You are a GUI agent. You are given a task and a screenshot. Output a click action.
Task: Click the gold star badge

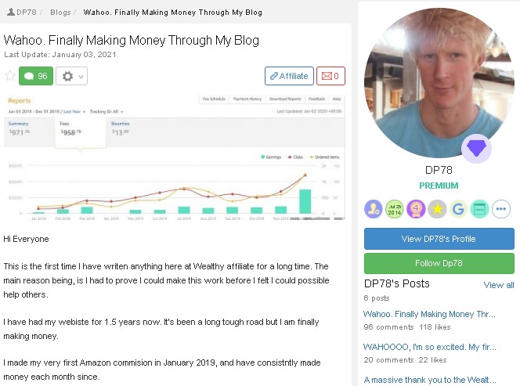(437, 209)
